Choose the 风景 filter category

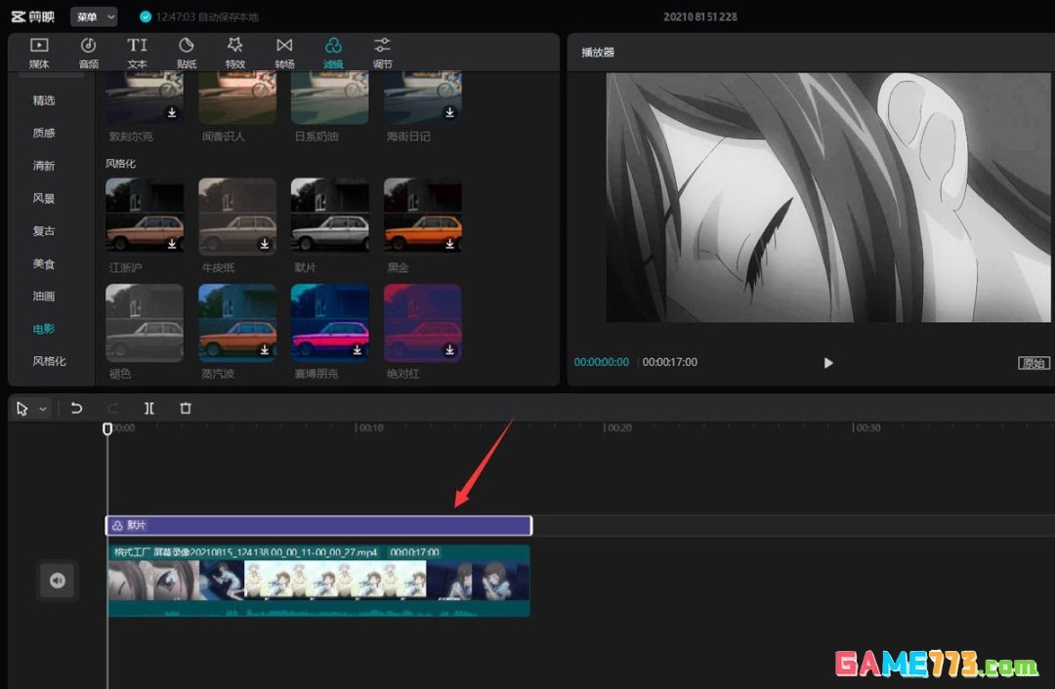coord(44,198)
